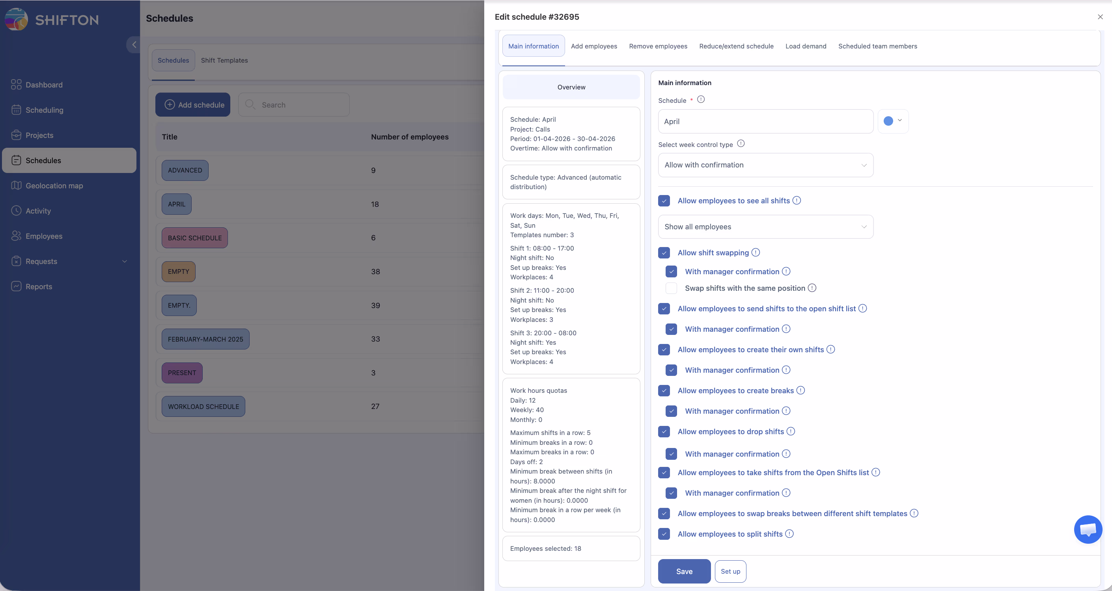This screenshot has width=1112, height=591.
Task: Click info icon beside Schedule field label
Action: [701, 100]
